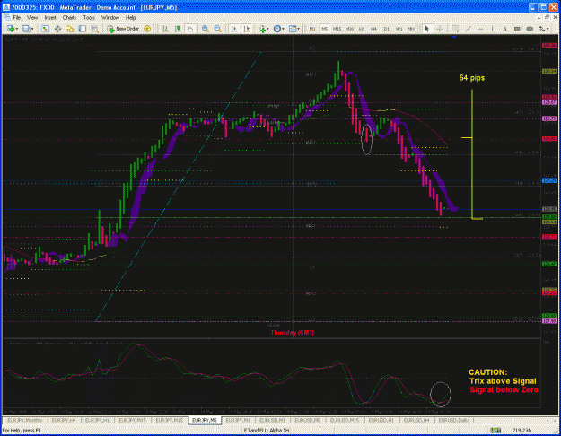Toggle the Chart Shift icon
This screenshot has width=561, height=436.
pyautogui.click(x=247, y=29)
